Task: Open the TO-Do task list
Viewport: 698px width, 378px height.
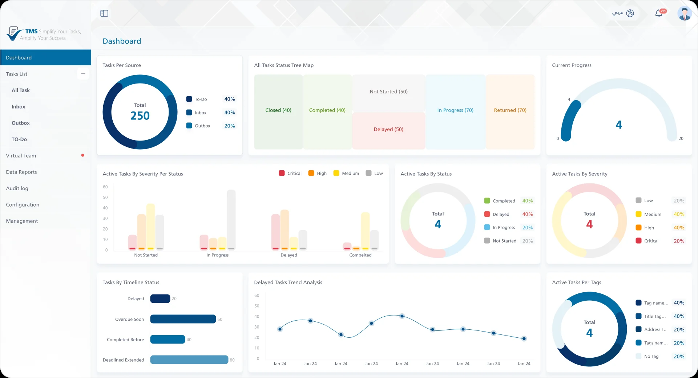Action: [19, 139]
